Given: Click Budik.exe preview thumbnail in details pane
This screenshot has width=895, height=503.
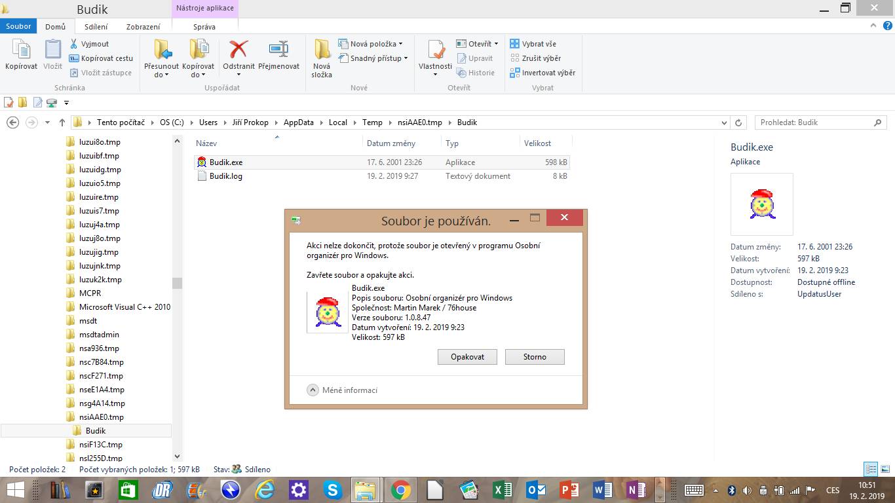Looking at the screenshot, I should 762,204.
